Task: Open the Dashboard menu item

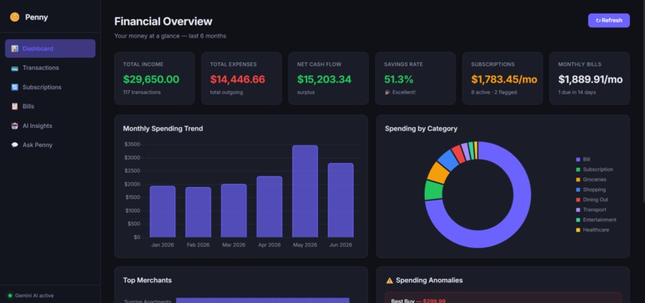Action: [x=50, y=49]
